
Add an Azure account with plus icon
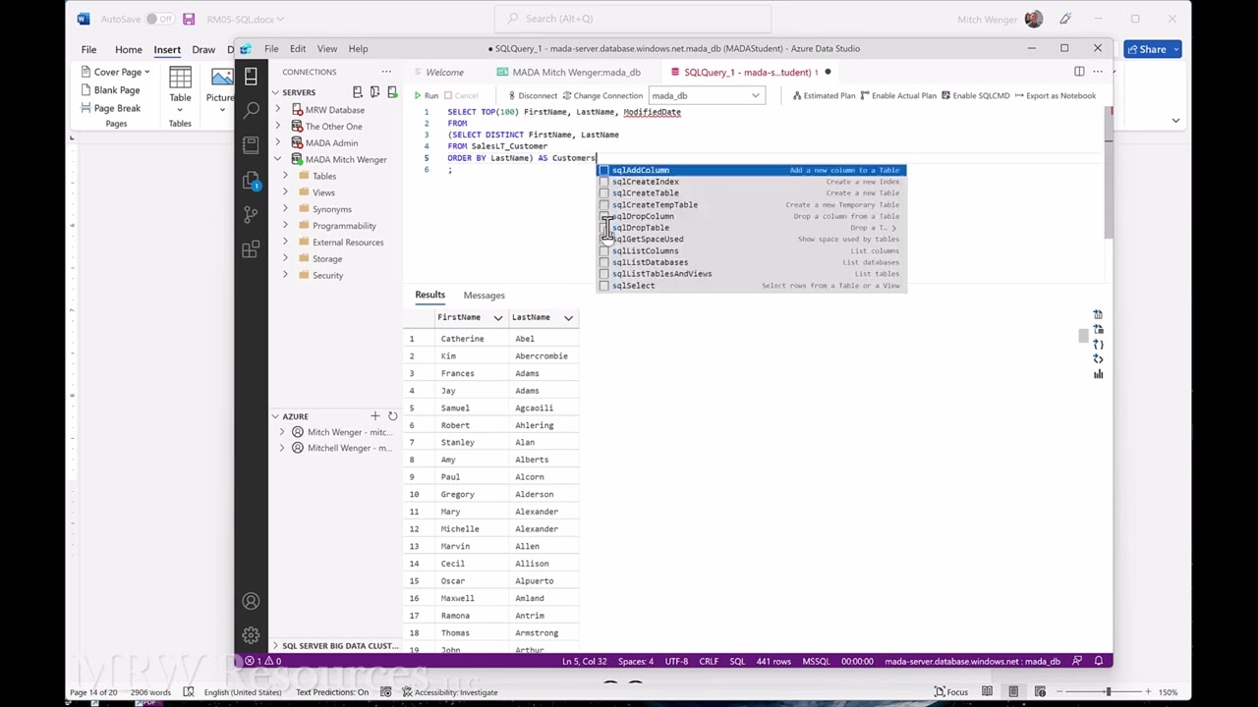tap(374, 416)
